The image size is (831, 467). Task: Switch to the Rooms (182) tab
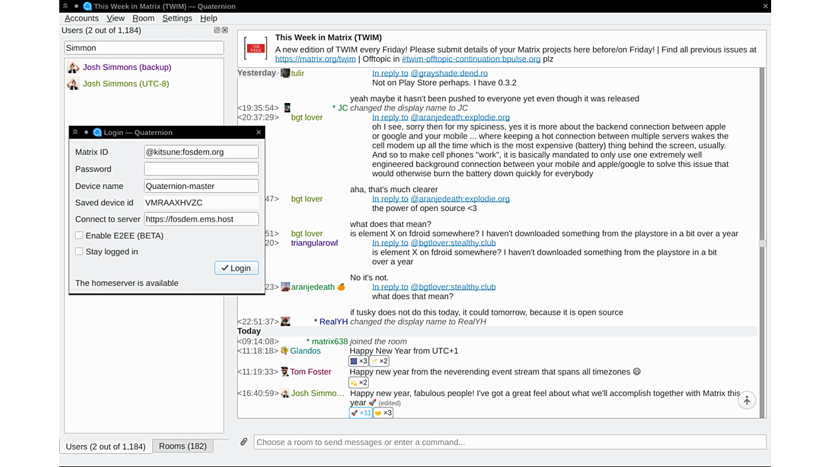[182, 446]
